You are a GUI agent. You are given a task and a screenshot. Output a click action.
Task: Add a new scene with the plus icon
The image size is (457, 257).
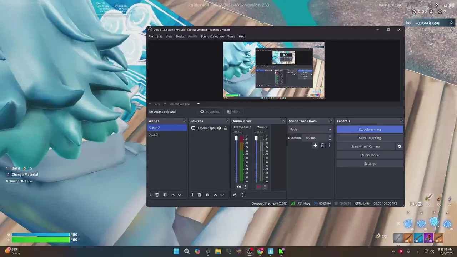click(150, 195)
